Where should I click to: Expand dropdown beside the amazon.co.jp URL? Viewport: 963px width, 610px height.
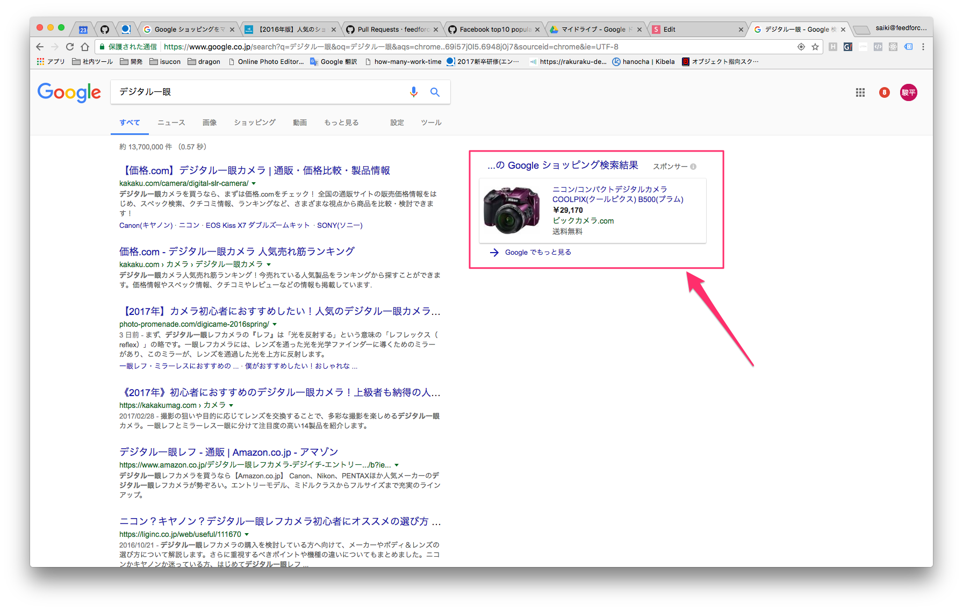397,465
